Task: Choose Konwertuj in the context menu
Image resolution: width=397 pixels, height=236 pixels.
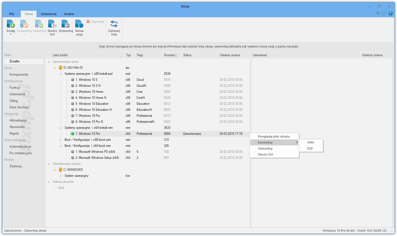Action: (x=274, y=142)
